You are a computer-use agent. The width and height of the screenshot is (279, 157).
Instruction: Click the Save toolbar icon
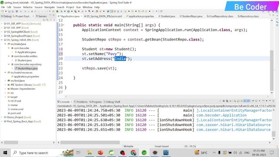click(10, 11)
